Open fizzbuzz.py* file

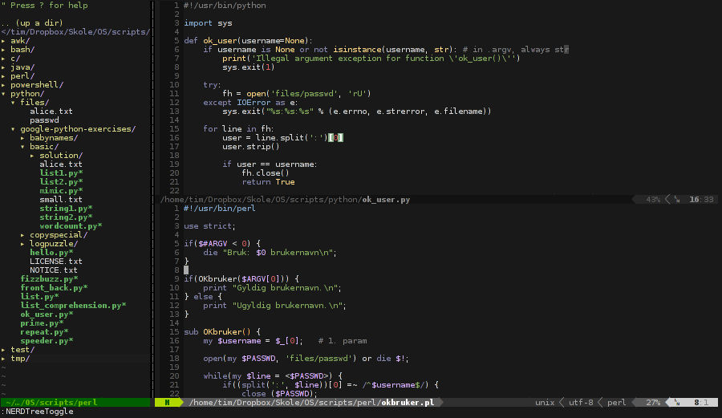coord(49,279)
